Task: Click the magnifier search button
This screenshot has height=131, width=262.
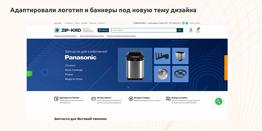Action: pyautogui.click(x=180, y=30)
